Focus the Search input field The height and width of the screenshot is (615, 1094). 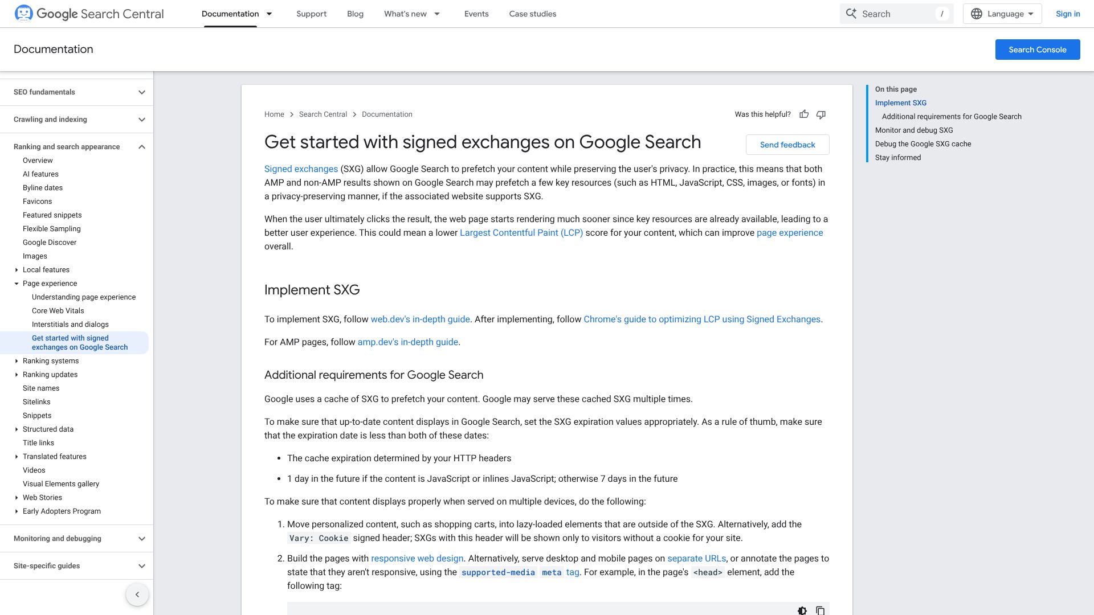click(896, 14)
